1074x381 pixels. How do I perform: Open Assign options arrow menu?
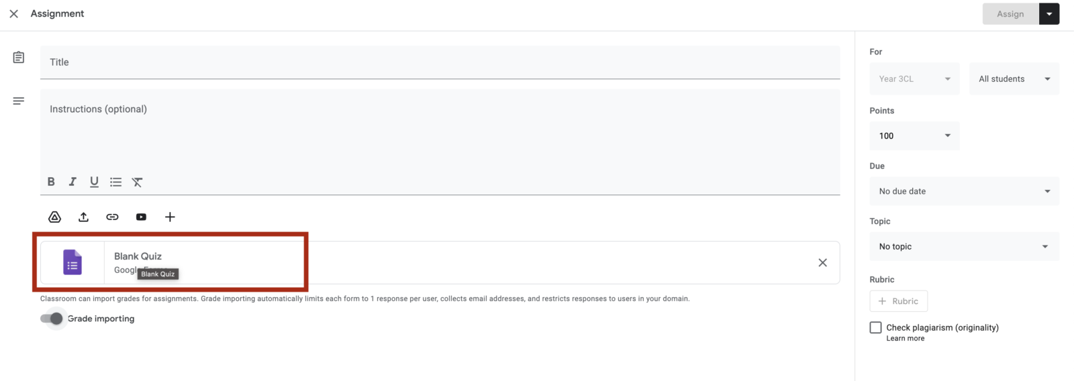[1049, 14]
